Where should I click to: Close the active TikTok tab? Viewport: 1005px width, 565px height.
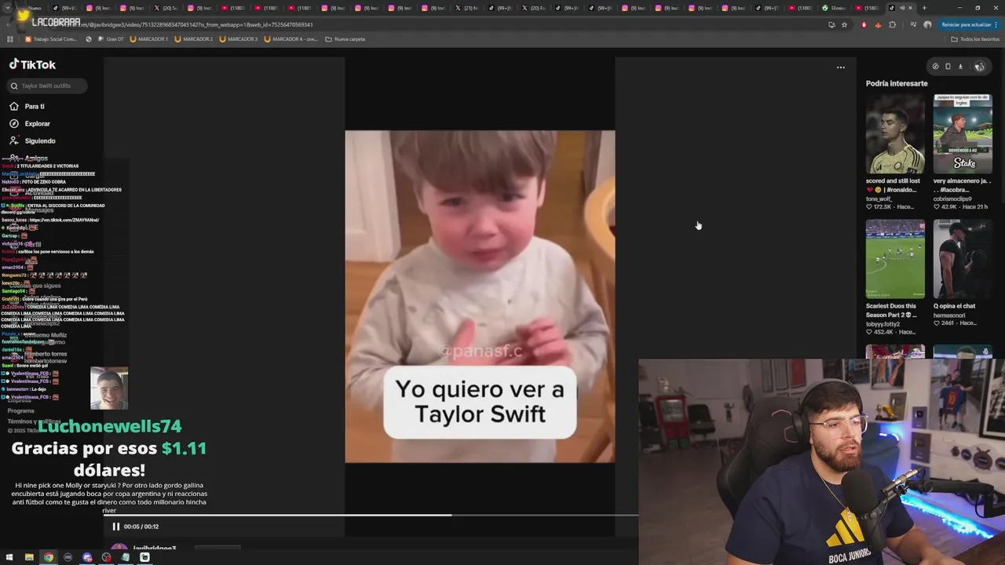click(910, 8)
